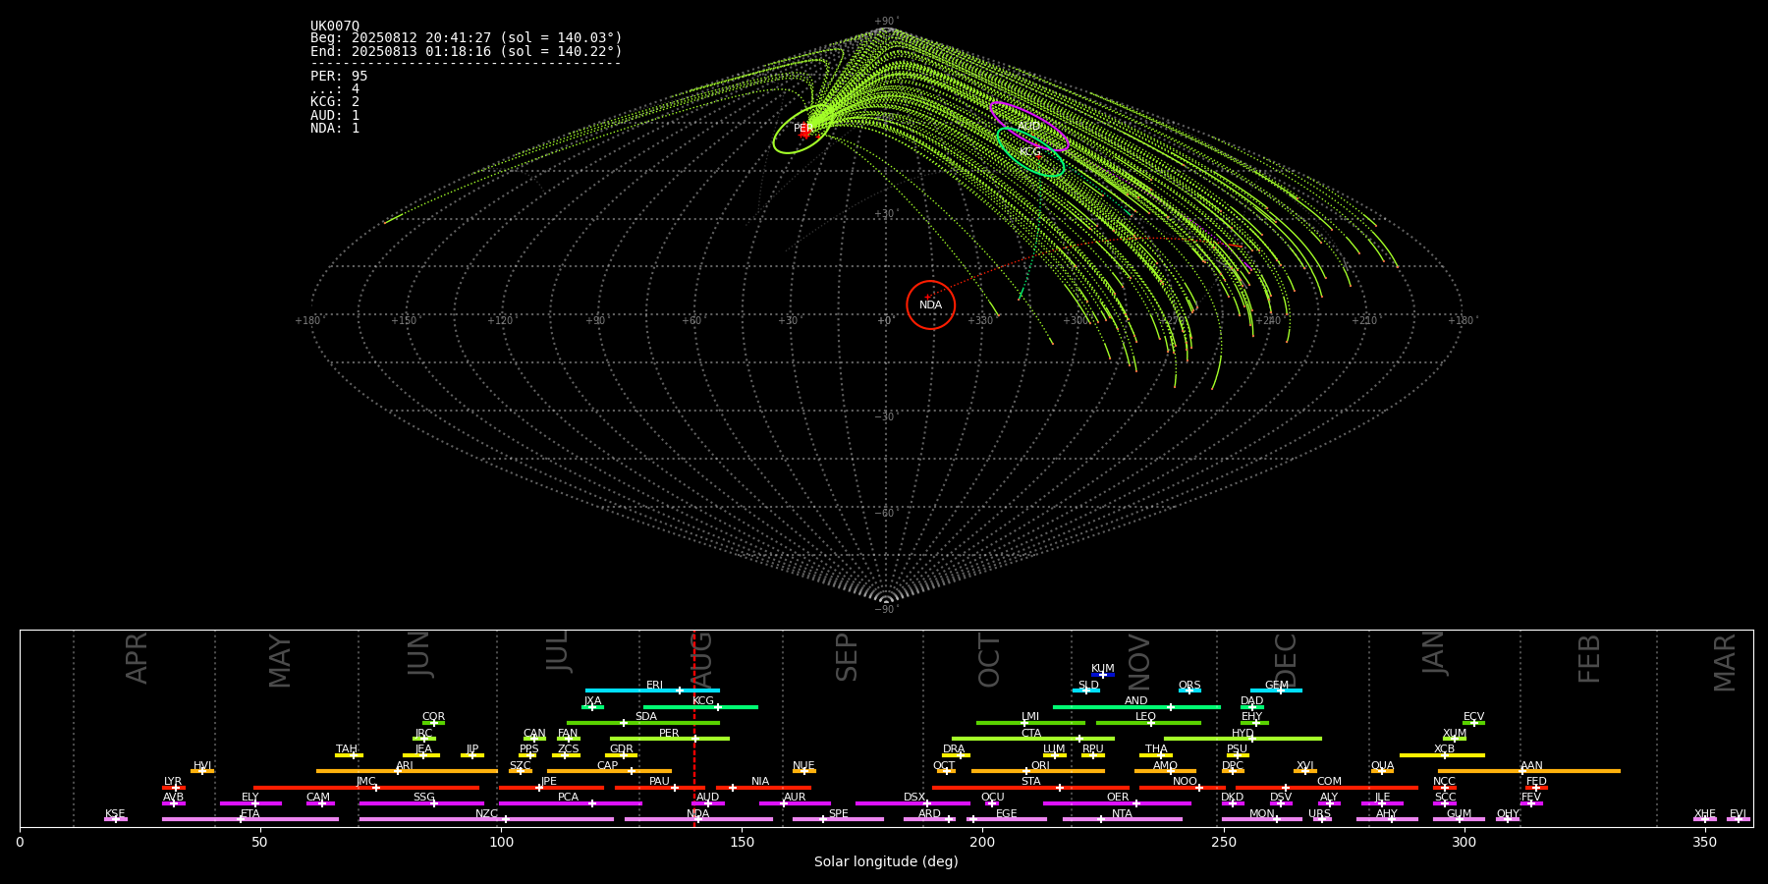The image size is (1768, 884).
Task: Click the KCG radiant ellipse on the sky map
Action: [x=1030, y=152]
